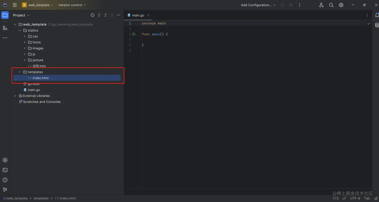The width and height of the screenshot is (379, 202).
Task: Click the package main code line
Action: 154,23
